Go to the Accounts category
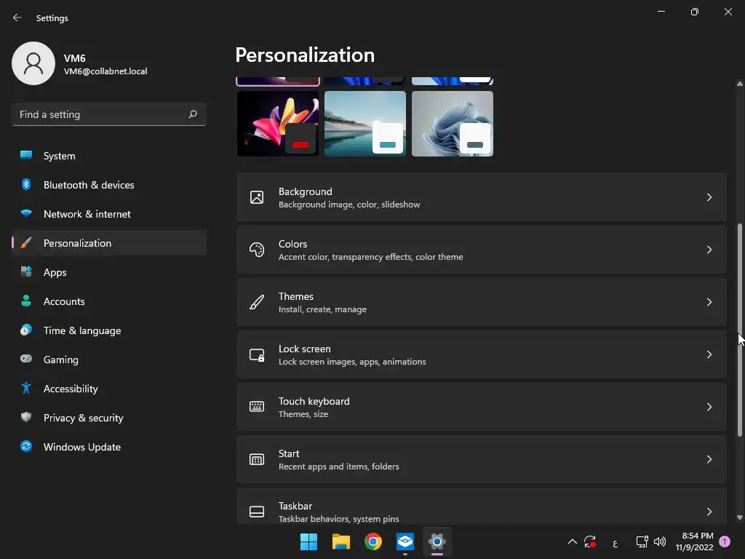This screenshot has width=745, height=559. point(109,301)
